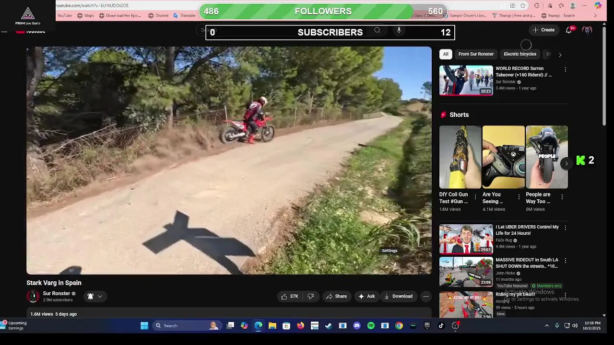The width and height of the screenshot is (614, 345).
Task: Click the Share button
Action: [336, 296]
